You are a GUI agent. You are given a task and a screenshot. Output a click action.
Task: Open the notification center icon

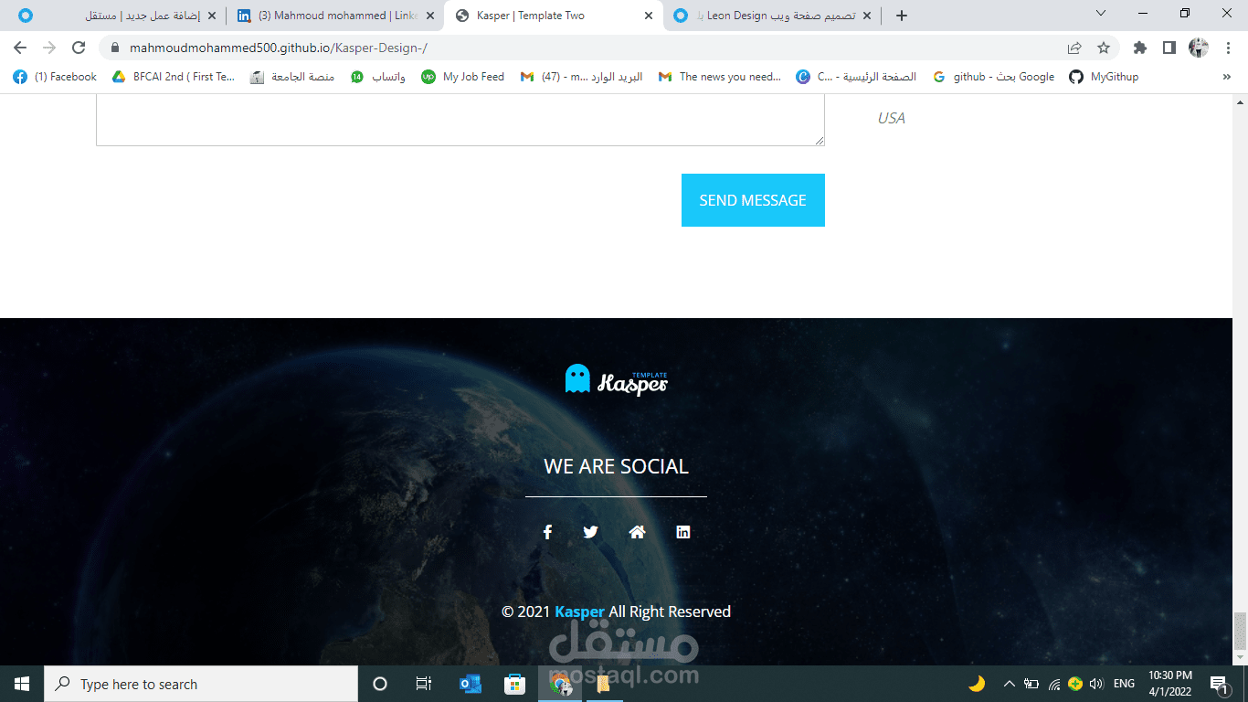pyautogui.click(x=1219, y=684)
